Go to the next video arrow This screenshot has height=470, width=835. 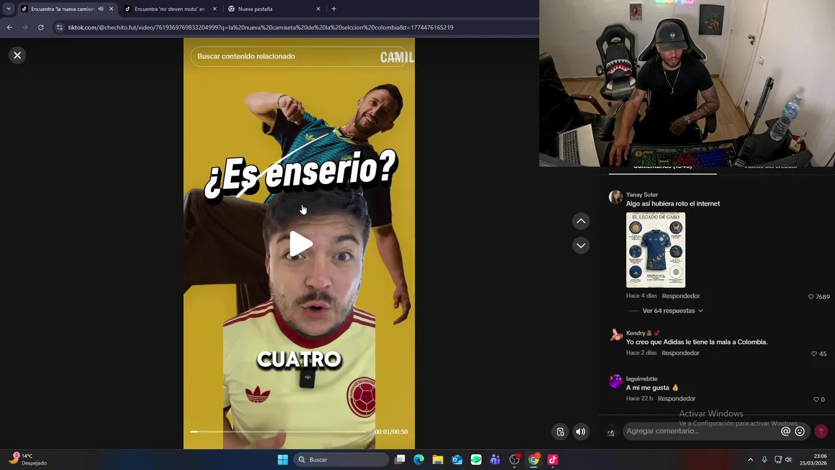[581, 245]
